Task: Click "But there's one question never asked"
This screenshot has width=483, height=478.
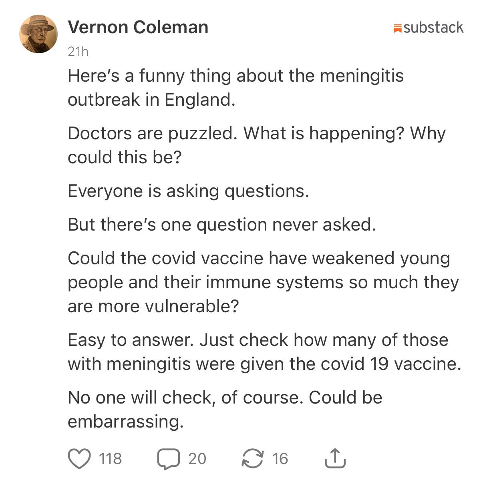Action: tap(221, 225)
